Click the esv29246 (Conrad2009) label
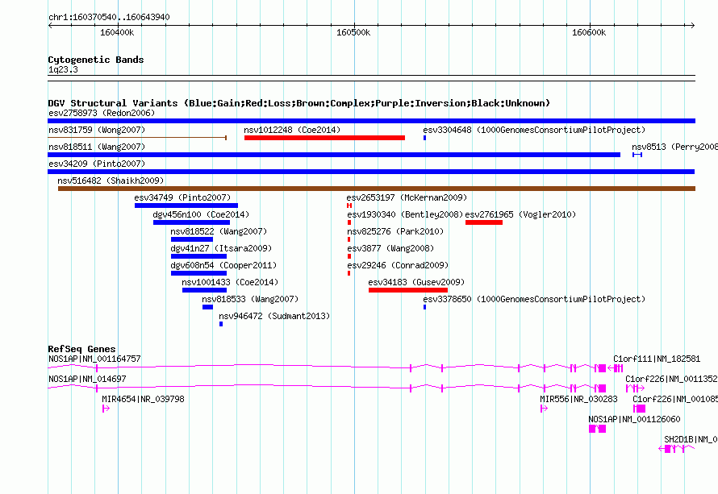This screenshot has height=494, width=718. coord(398,265)
